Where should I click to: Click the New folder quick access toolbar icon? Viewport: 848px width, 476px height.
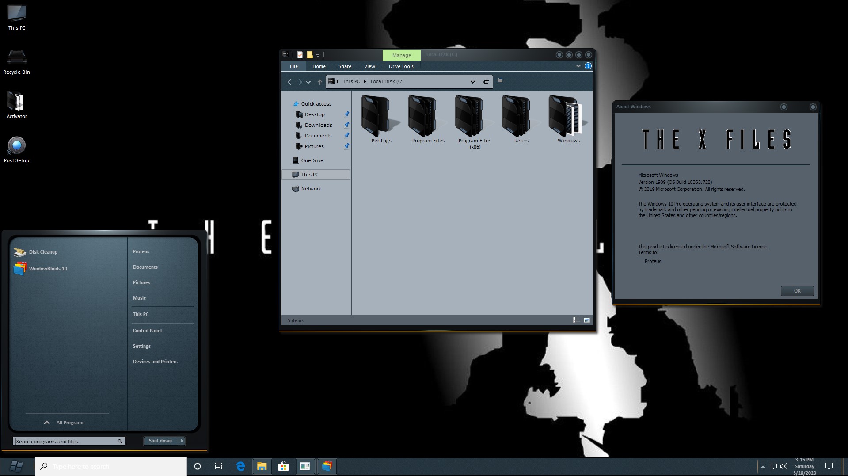[x=310, y=55]
